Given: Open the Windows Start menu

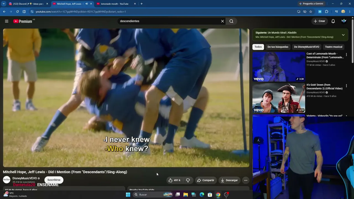Looking at the screenshot, I should (128, 195).
